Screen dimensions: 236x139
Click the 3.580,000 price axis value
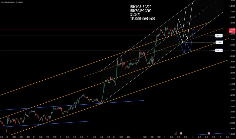[x=232, y=6]
